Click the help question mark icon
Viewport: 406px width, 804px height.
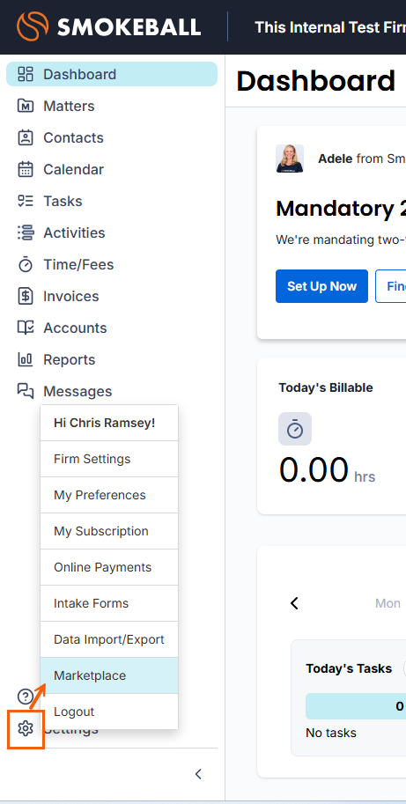coord(26,697)
